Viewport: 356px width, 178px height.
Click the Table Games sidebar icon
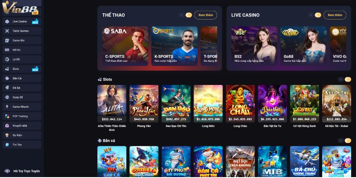7,31
